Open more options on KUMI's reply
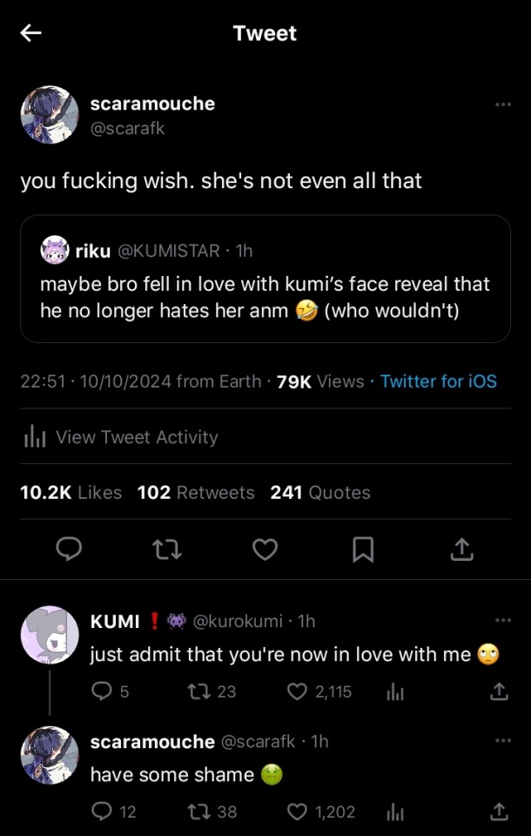This screenshot has height=836, width=531. (x=502, y=620)
